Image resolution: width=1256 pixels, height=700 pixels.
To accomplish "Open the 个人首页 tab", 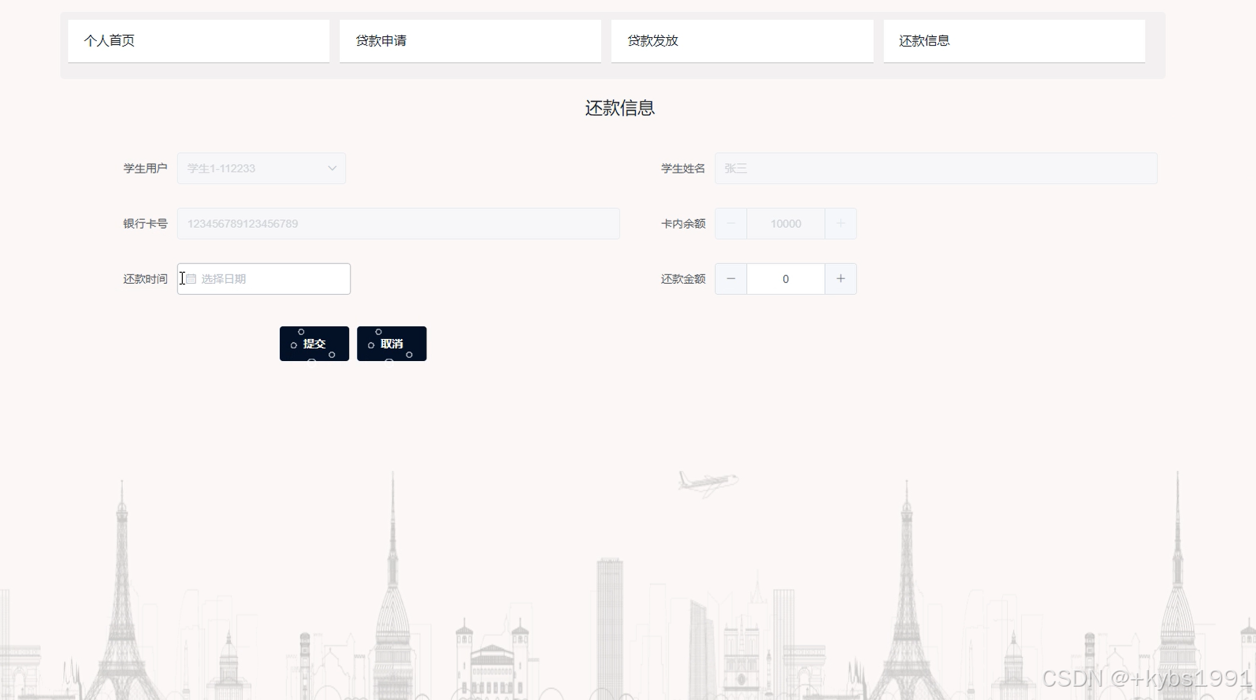I will coord(199,41).
